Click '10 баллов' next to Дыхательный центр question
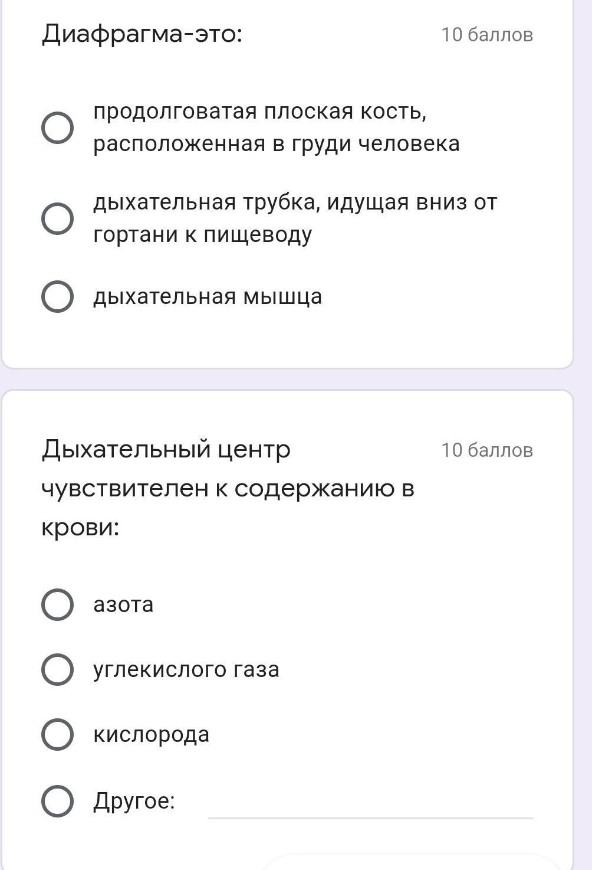 coord(487,450)
